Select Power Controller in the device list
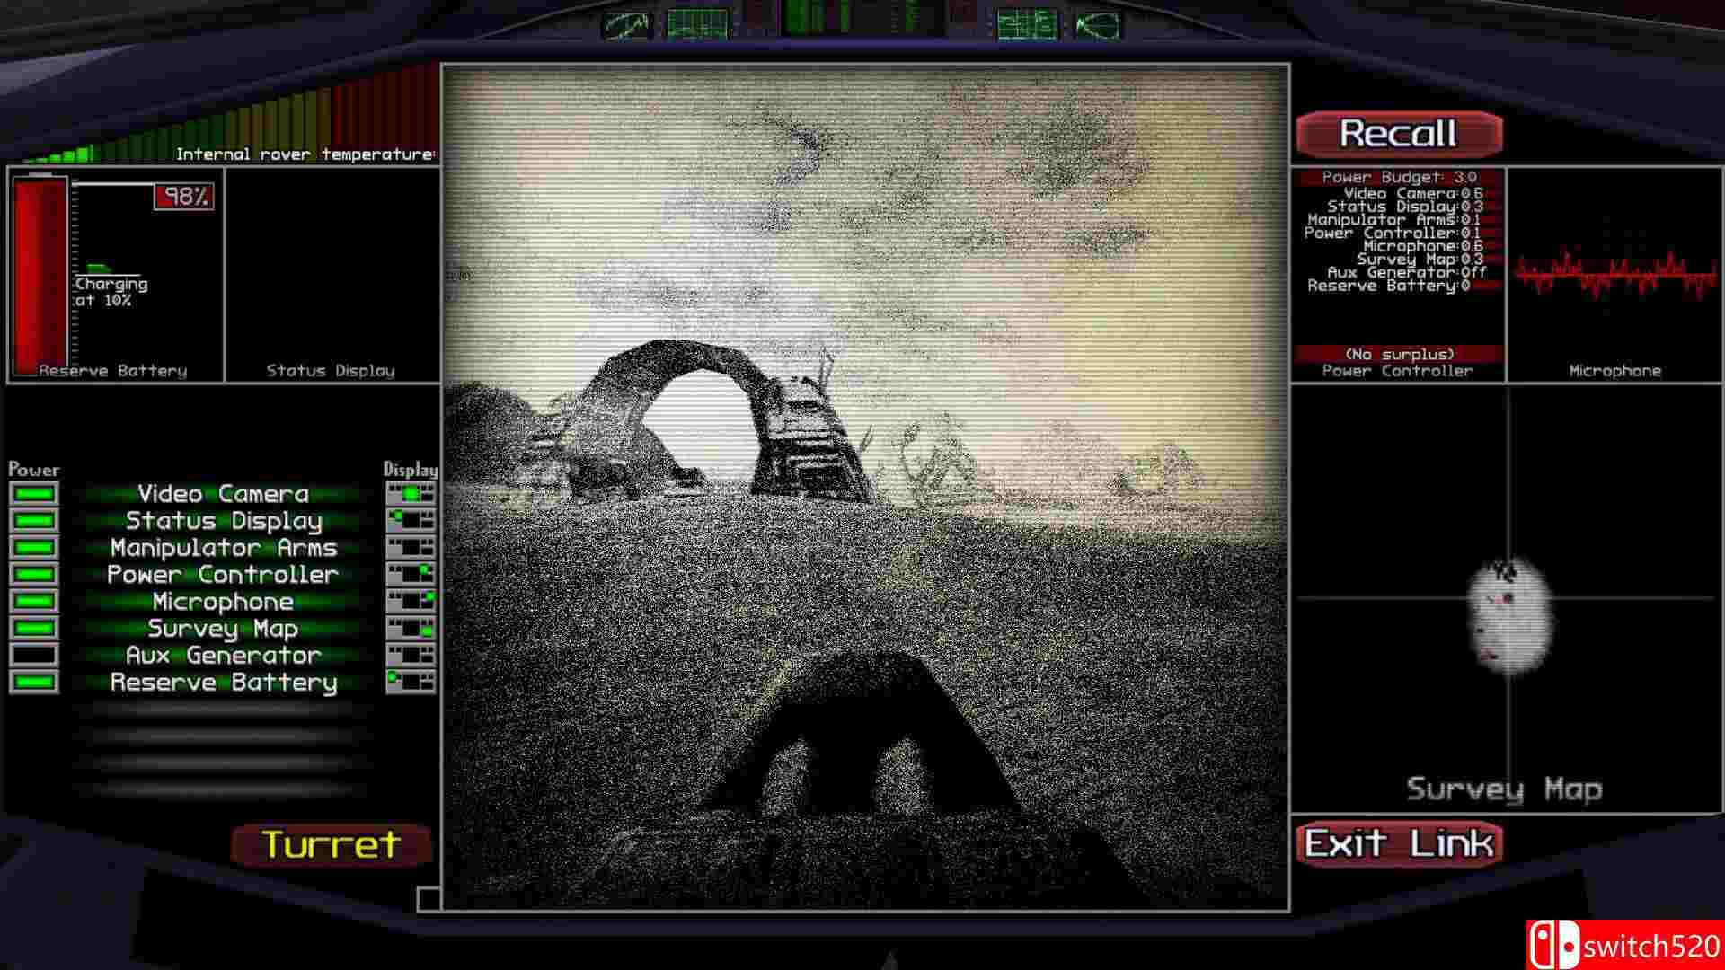 223,575
